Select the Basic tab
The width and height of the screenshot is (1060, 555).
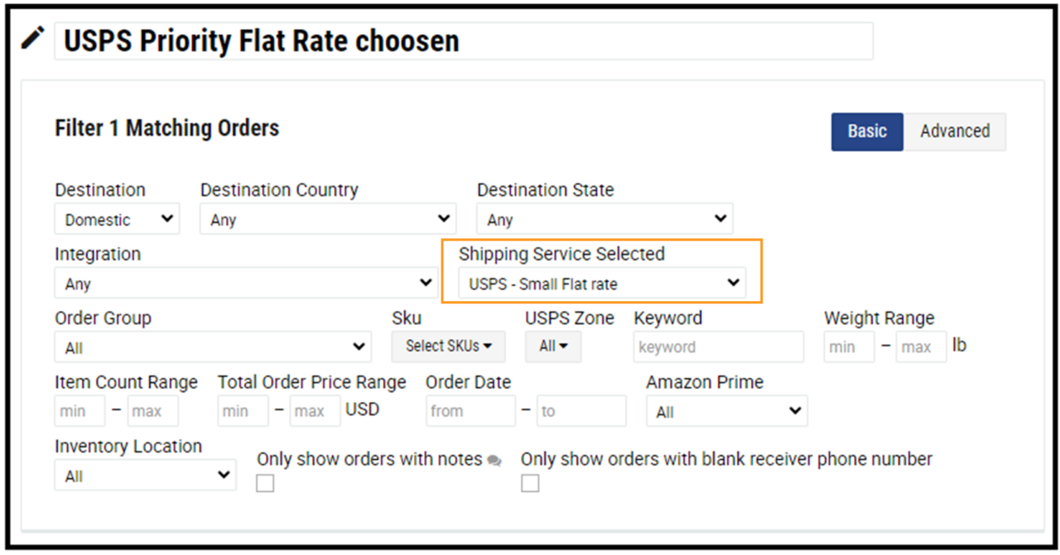point(866,131)
